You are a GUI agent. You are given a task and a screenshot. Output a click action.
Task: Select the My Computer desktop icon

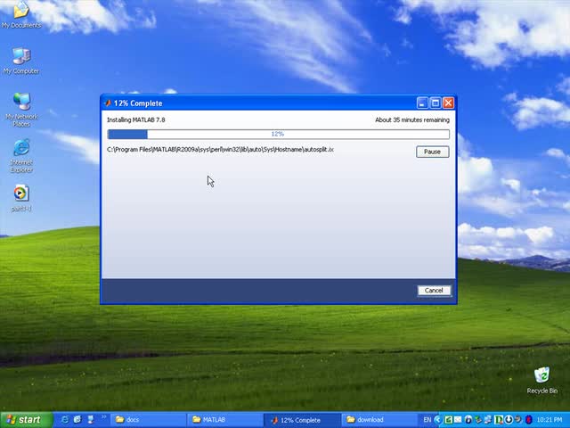[x=21, y=62]
